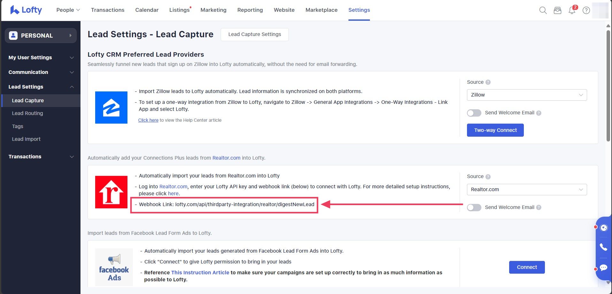
Task: Go to the Reporting tab
Action: point(250,10)
